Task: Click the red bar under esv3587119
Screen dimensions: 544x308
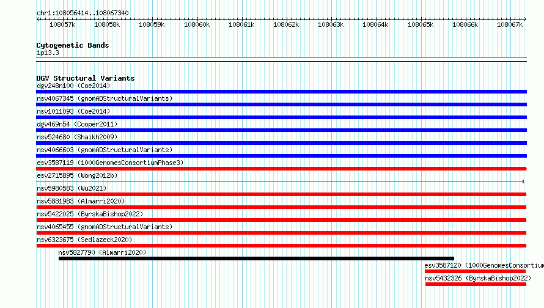Action: click(281, 169)
